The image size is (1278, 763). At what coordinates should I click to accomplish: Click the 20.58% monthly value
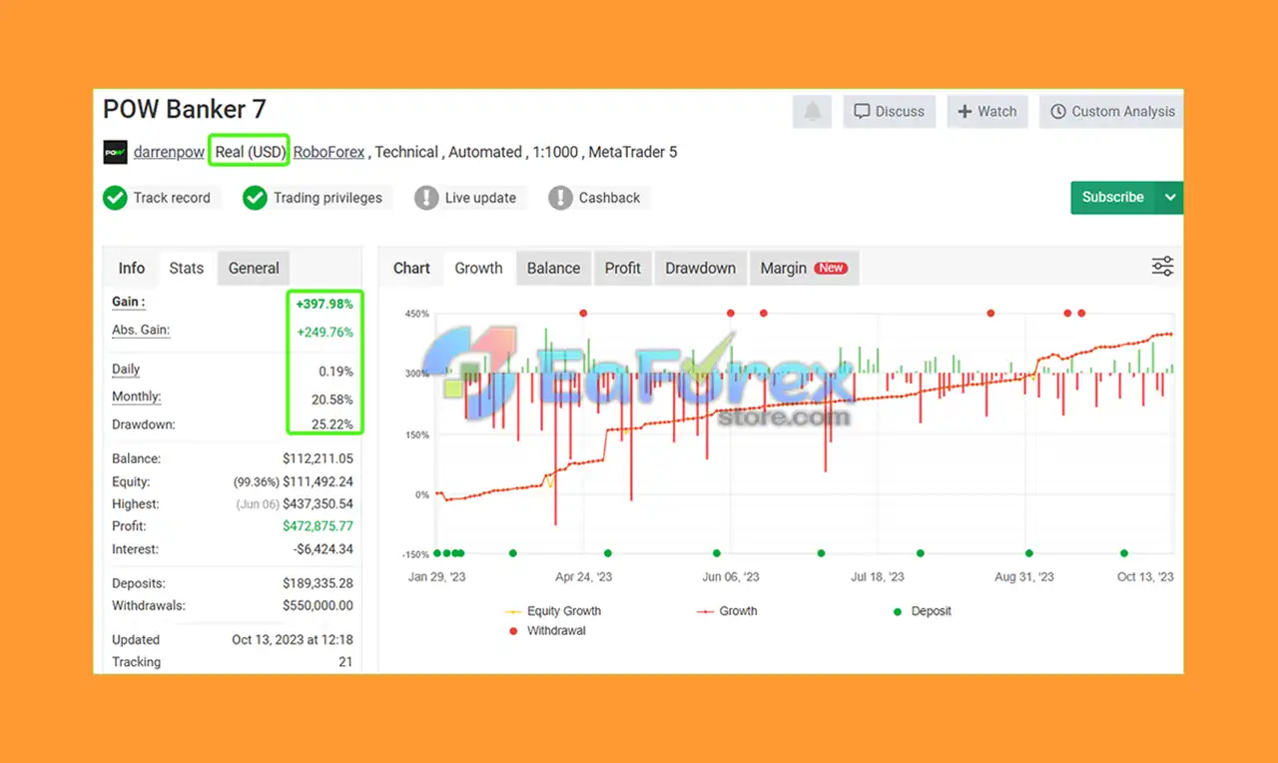[334, 399]
